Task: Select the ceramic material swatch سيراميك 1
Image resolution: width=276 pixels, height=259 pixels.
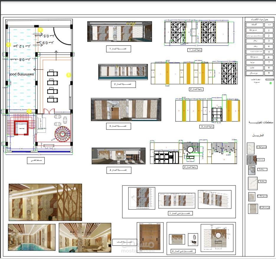Action: click(x=251, y=149)
